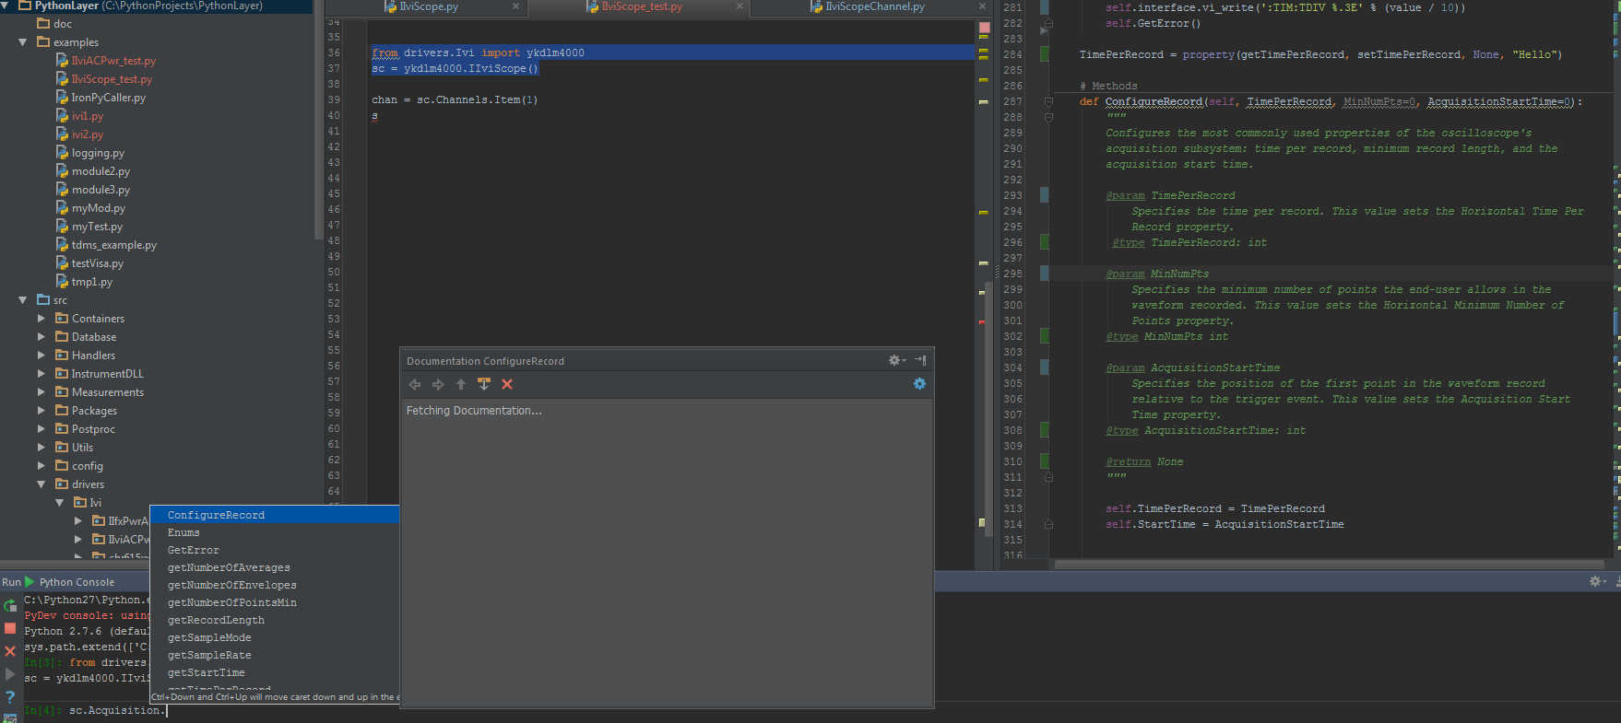Collapse the examples folder
Viewport: 1621px width, 723px height.
(x=23, y=42)
